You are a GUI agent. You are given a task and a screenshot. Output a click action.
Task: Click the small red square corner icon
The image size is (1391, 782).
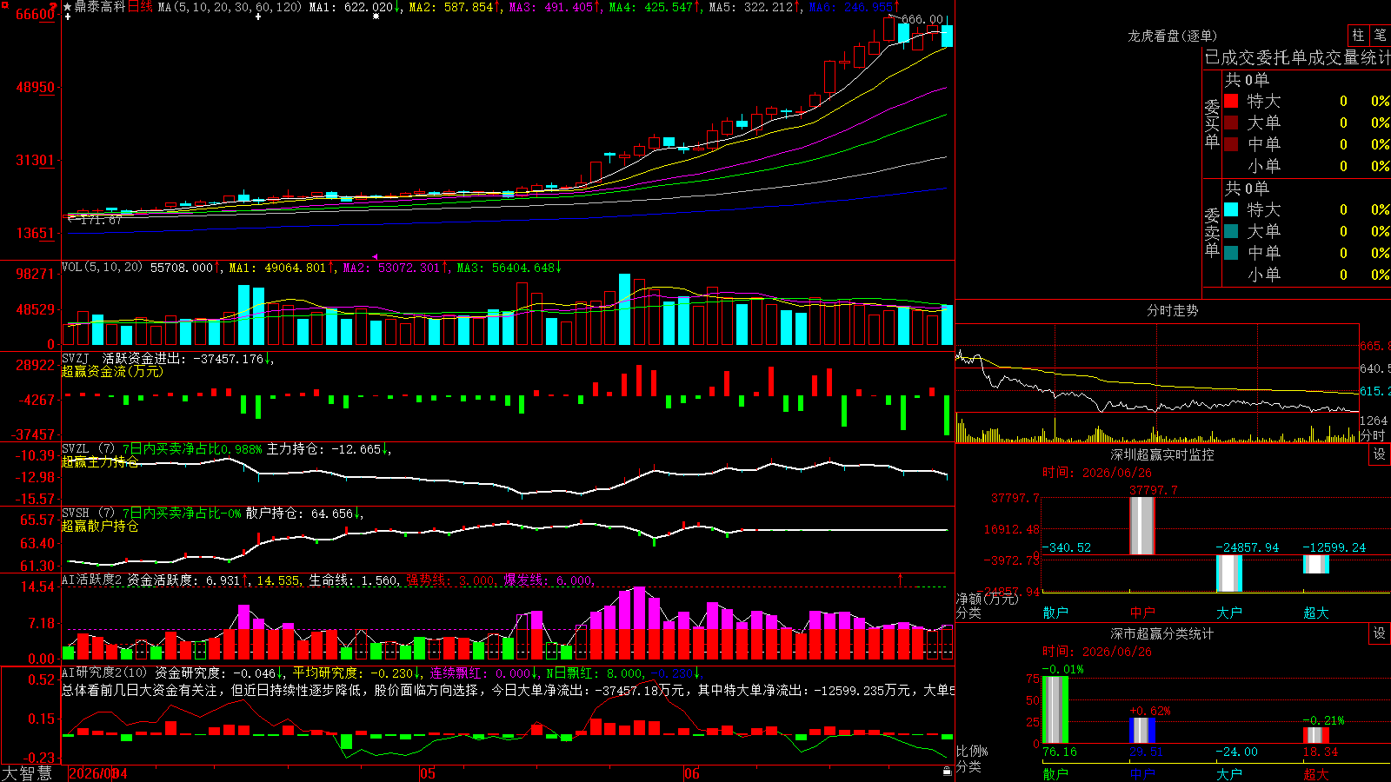3,3
